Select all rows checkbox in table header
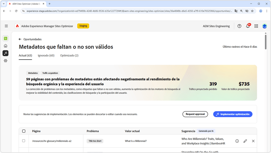The image size is (271, 153). (x=24, y=131)
